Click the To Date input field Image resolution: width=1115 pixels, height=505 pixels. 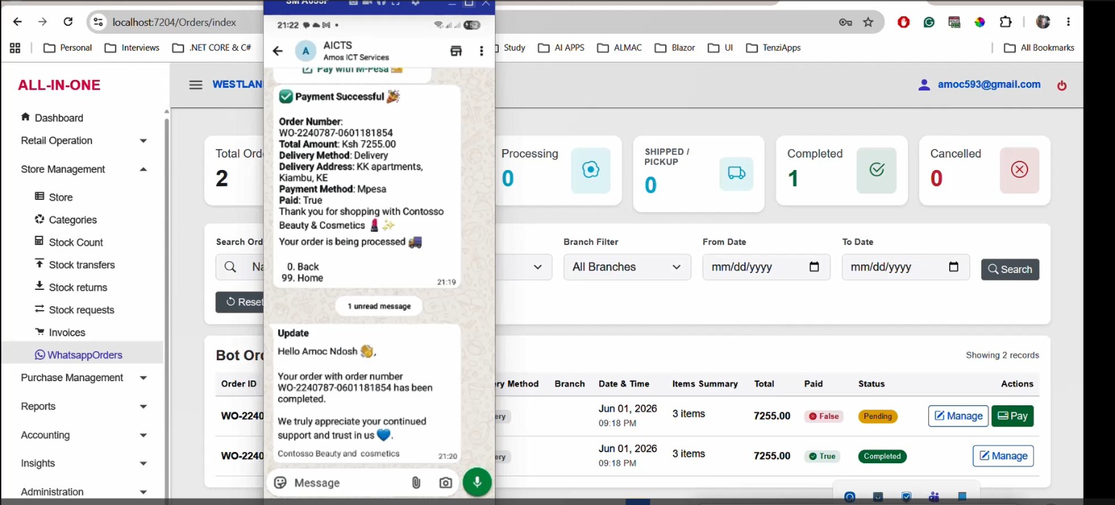[x=905, y=267]
